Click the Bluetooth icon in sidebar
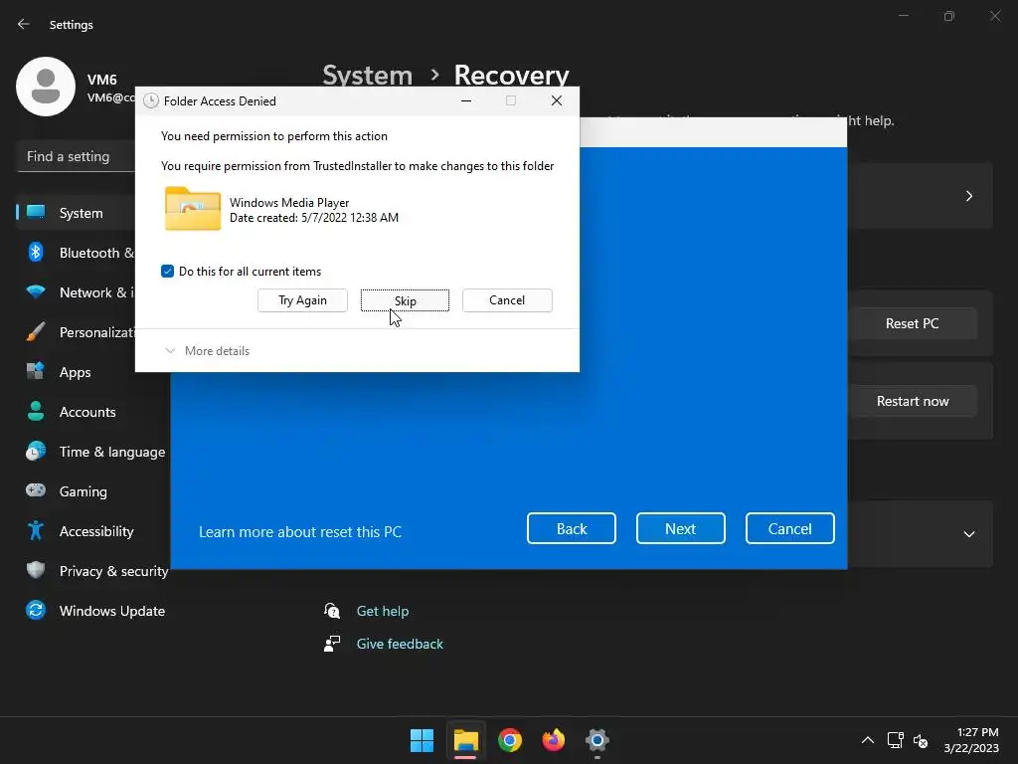Screen dimensions: 1018x764 click(x=36, y=252)
